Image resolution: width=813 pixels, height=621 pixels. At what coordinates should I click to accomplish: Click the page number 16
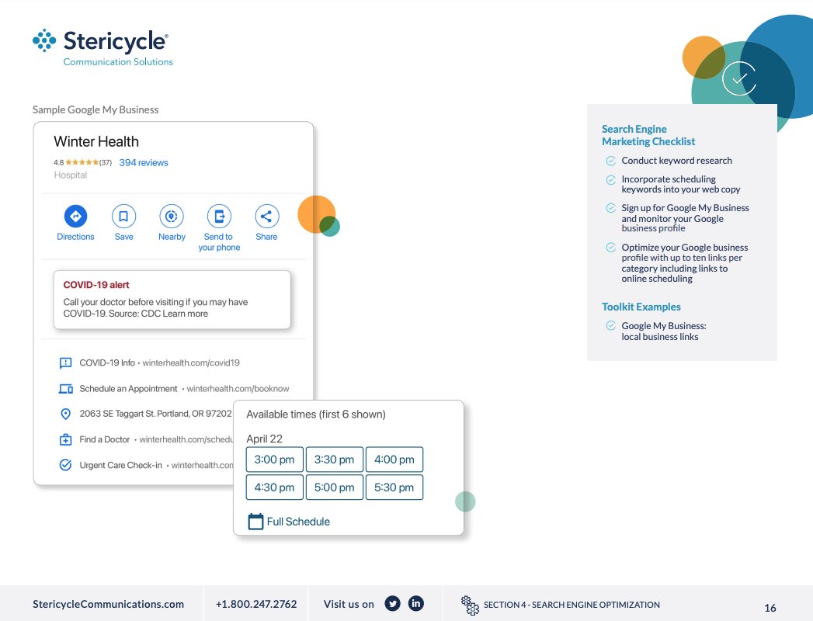pos(770,608)
